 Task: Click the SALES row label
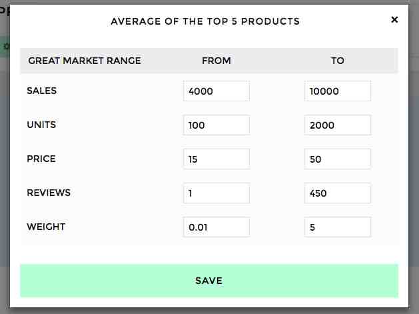pos(42,91)
